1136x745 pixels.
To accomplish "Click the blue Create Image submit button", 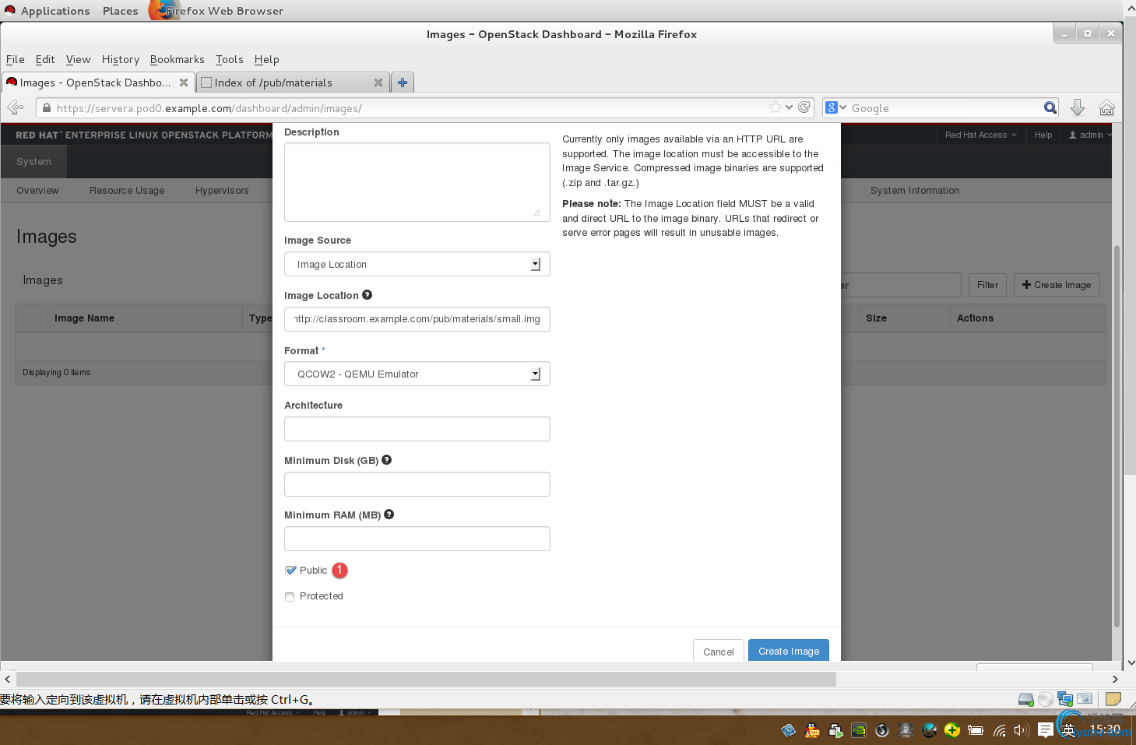I will (789, 651).
